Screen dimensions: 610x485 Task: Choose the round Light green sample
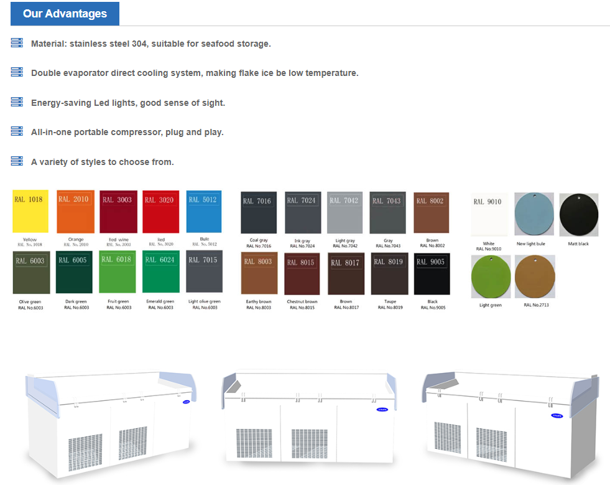(x=491, y=276)
